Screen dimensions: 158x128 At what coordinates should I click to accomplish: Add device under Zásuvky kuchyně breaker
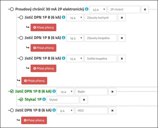click(43, 27)
